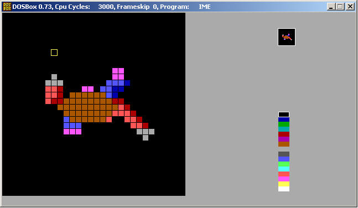This screenshot has width=358, height=208.
Task: Click the sprite preview thumbnail
Action: 287,37
